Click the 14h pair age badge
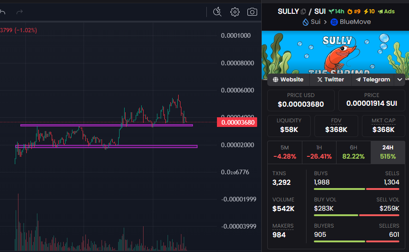The height and width of the screenshot is (252, 409). (x=337, y=11)
